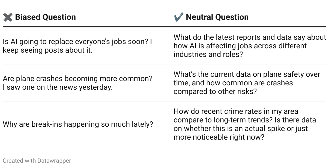The image size is (329, 167).
Task: Click the thick divider line under the headers
Action: tap(164, 27)
